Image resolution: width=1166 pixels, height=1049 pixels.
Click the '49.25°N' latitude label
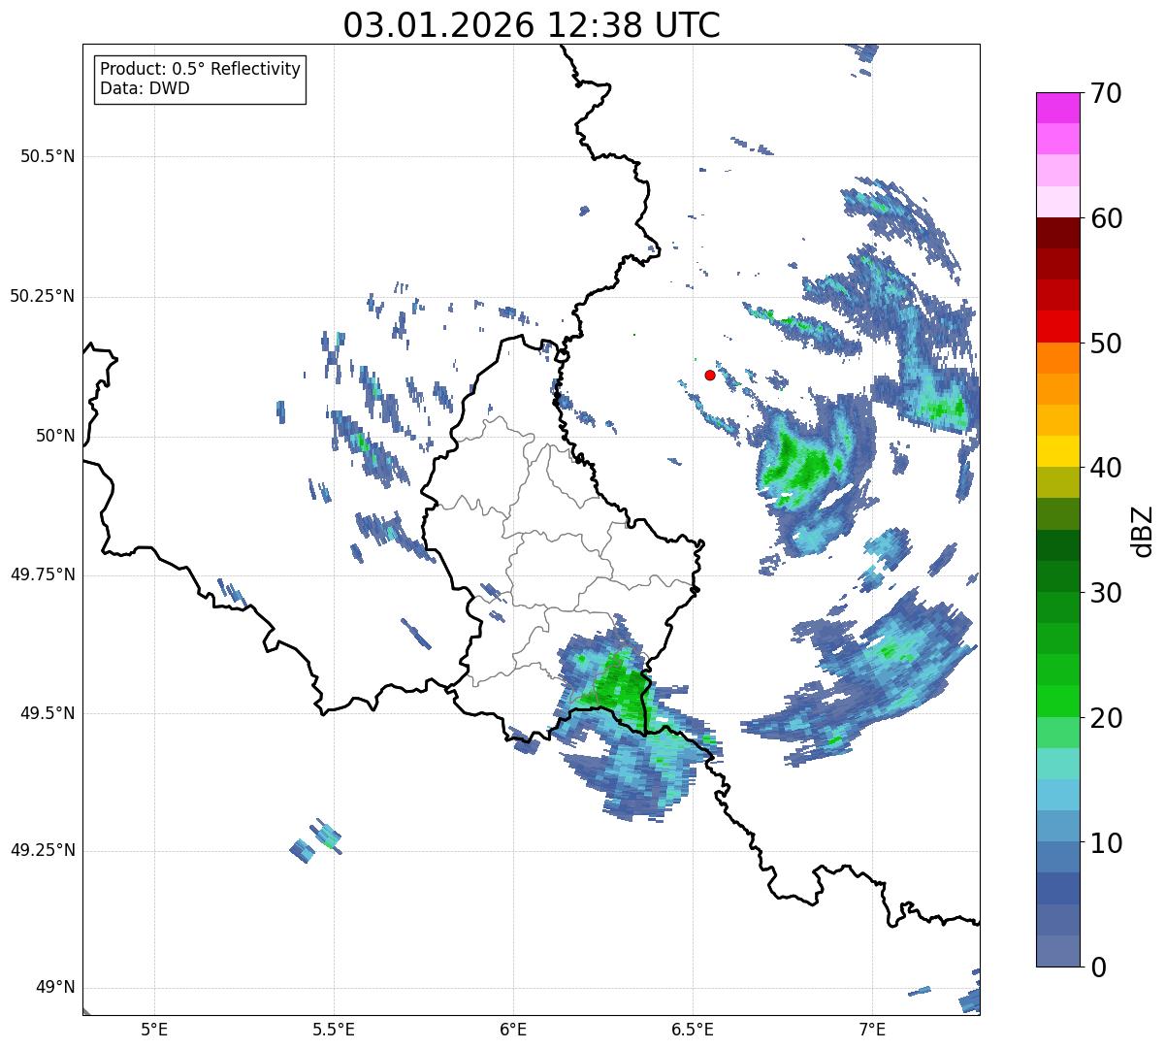point(42,851)
